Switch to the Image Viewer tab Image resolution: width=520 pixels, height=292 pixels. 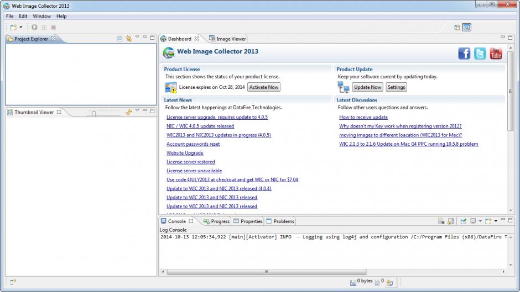(x=227, y=39)
